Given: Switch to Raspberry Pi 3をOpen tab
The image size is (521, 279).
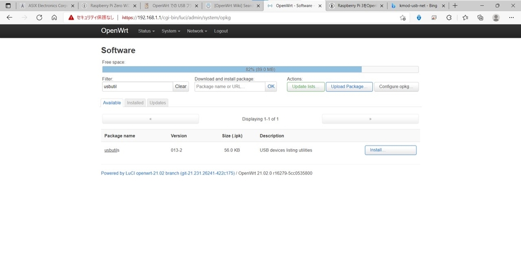Looking at the screenshot, I should click(x=356, y=6).
